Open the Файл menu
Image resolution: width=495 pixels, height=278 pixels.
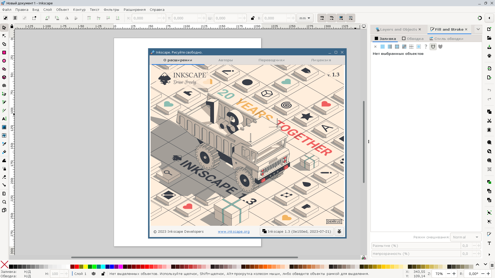[7, 10]
